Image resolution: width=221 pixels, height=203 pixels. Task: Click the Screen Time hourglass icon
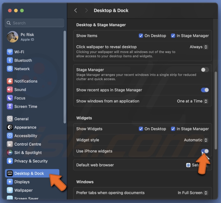coord(10,106)
